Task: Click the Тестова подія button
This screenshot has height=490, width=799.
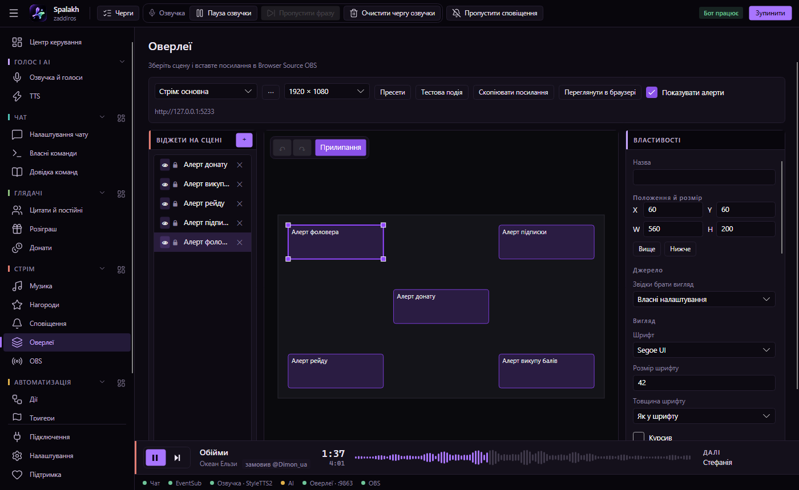Action: click(442, 92)
